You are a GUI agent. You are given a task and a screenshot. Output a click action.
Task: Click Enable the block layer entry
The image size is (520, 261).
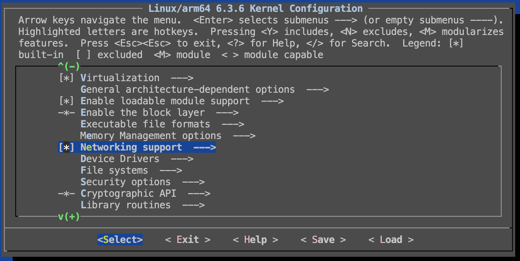[142, 112]
